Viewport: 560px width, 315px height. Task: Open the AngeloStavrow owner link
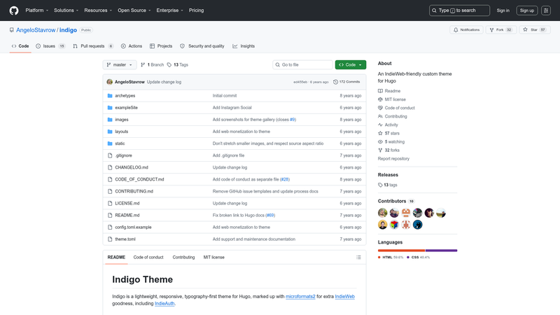(36, 30)
